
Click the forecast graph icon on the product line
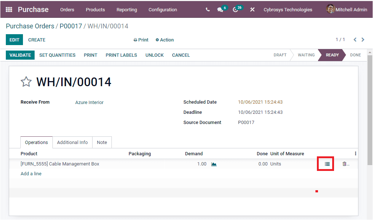pyautogui.click(x=214, y=164)
